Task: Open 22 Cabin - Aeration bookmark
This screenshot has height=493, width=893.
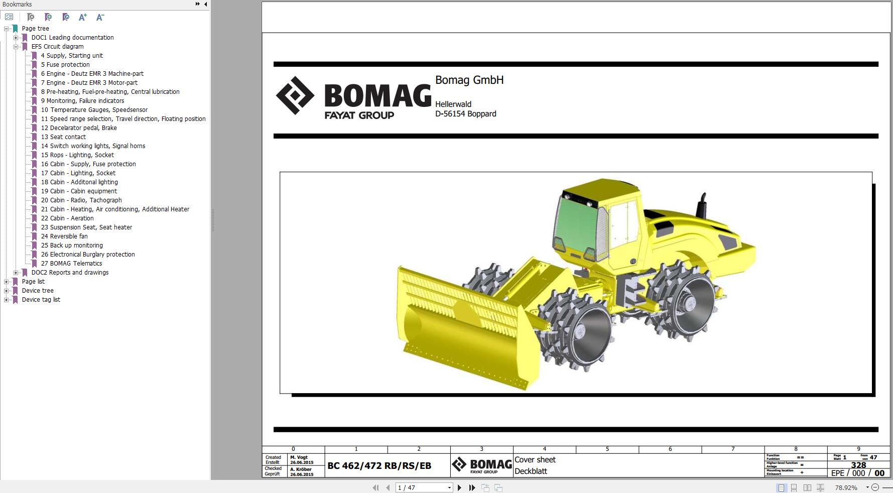Action: click(x=67, y=218)
